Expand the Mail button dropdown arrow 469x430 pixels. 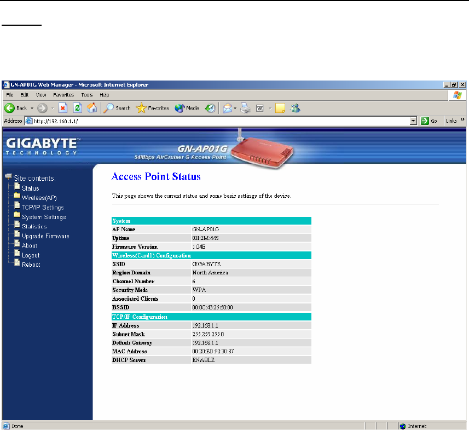click(235, 108)
